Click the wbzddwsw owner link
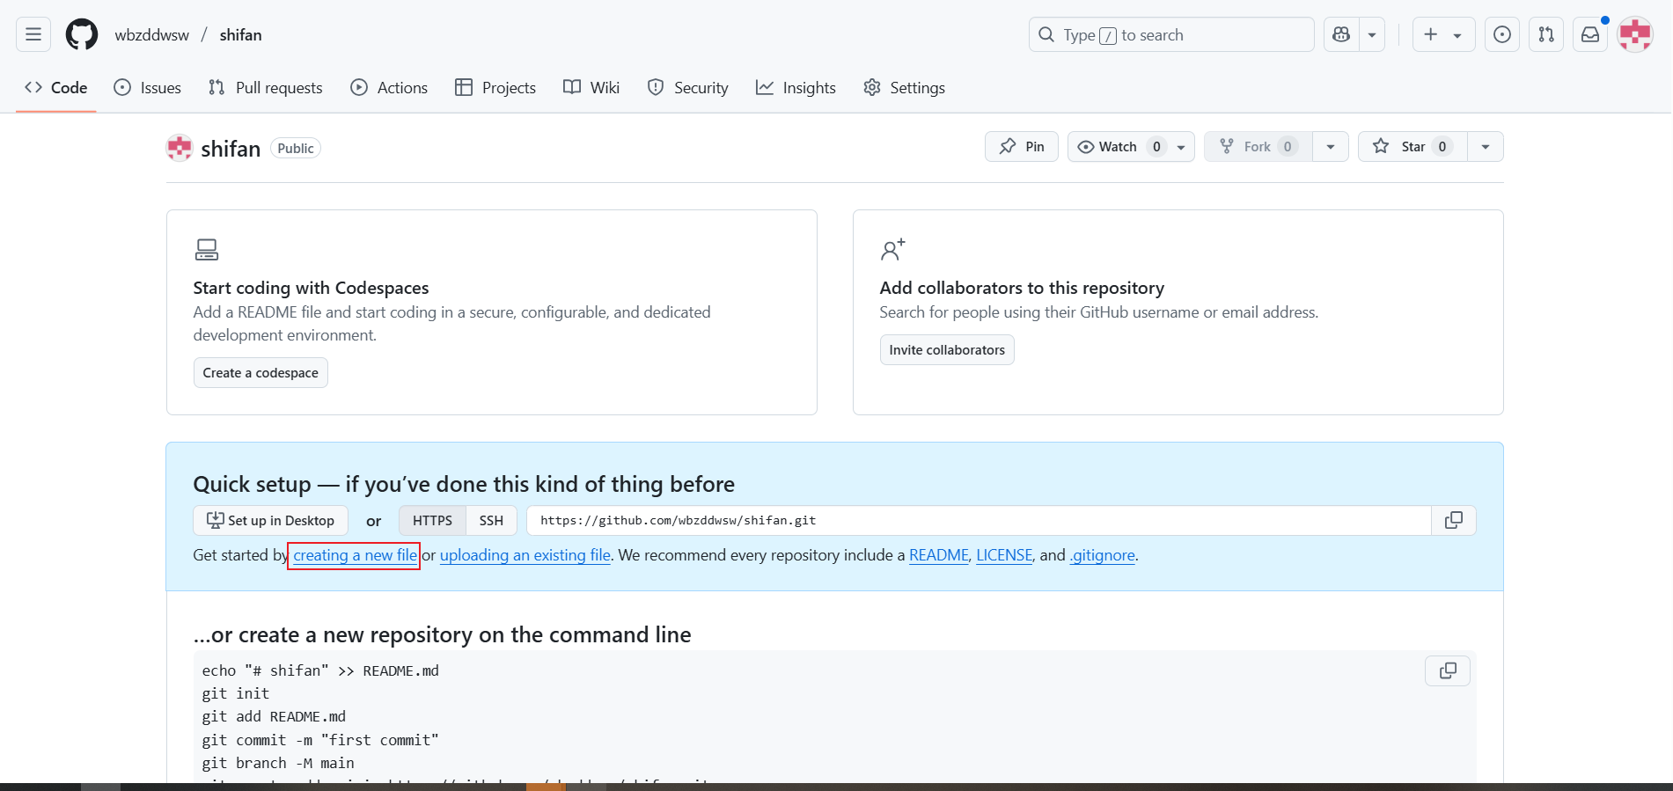Viewport: 1673px width, 791px height. 152,35
